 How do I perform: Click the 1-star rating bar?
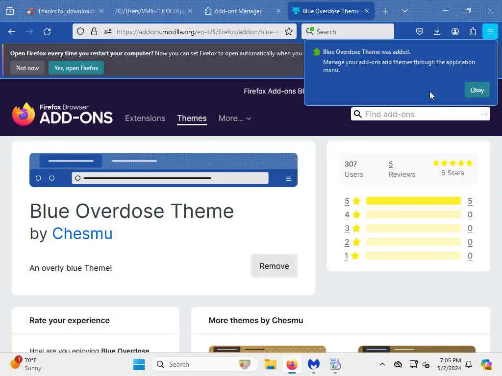coord(413,256)
